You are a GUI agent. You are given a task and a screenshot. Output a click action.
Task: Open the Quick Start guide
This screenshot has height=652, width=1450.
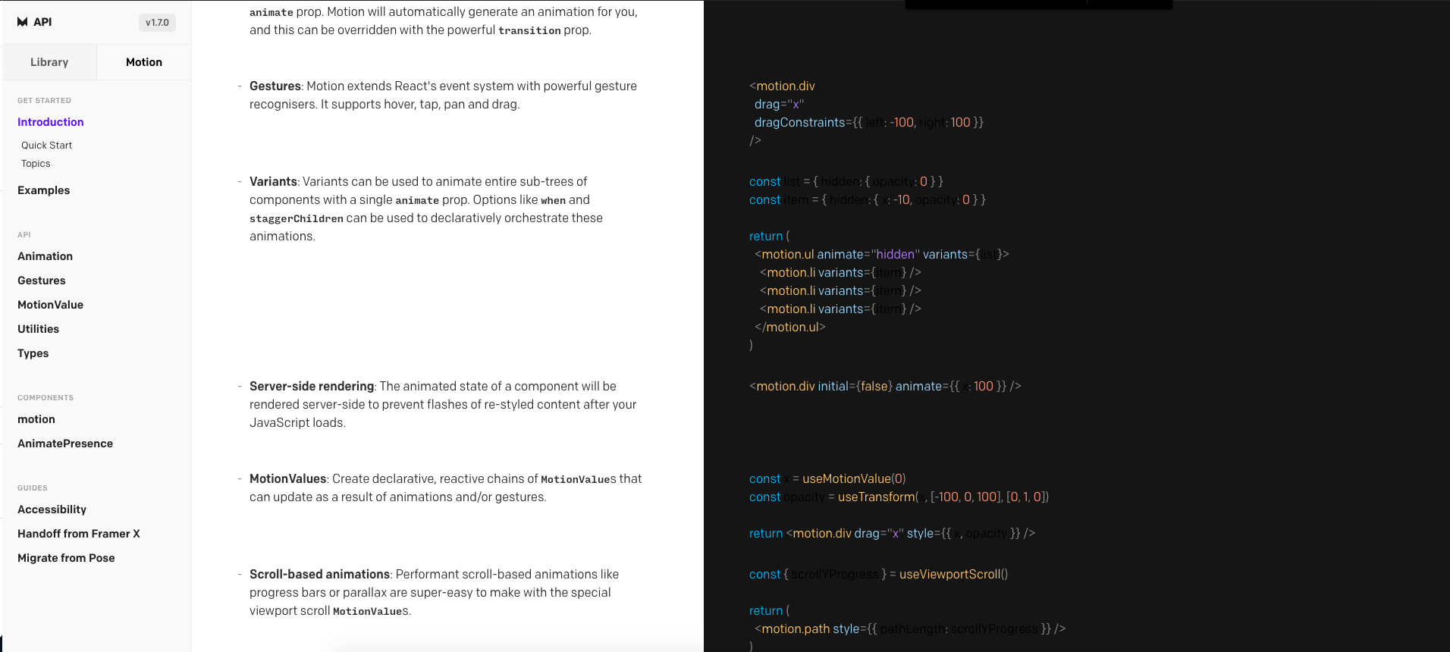pos(46,145)
